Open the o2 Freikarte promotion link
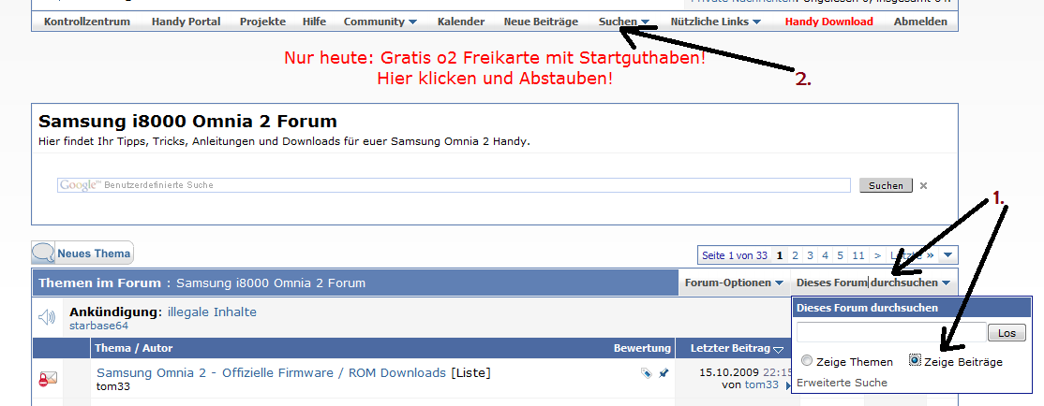The height and width of the screenshot is (406, 1044). coord(495,67)
